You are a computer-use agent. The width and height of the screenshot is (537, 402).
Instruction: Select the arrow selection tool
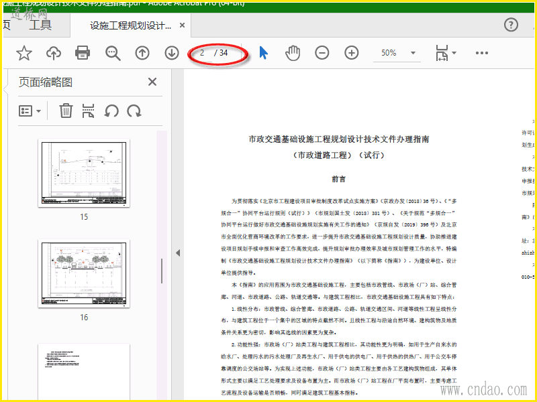[263, 53]
